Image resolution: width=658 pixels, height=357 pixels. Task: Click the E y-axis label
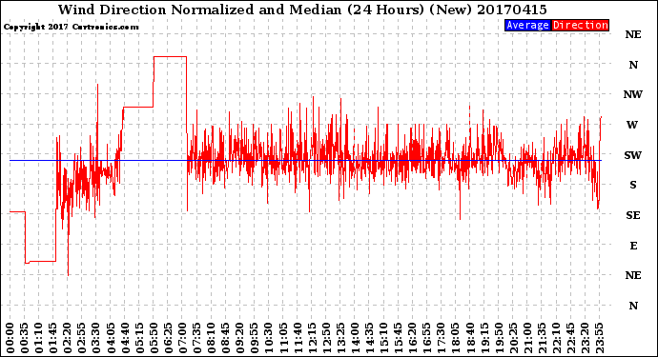click(x=633, y=246)
